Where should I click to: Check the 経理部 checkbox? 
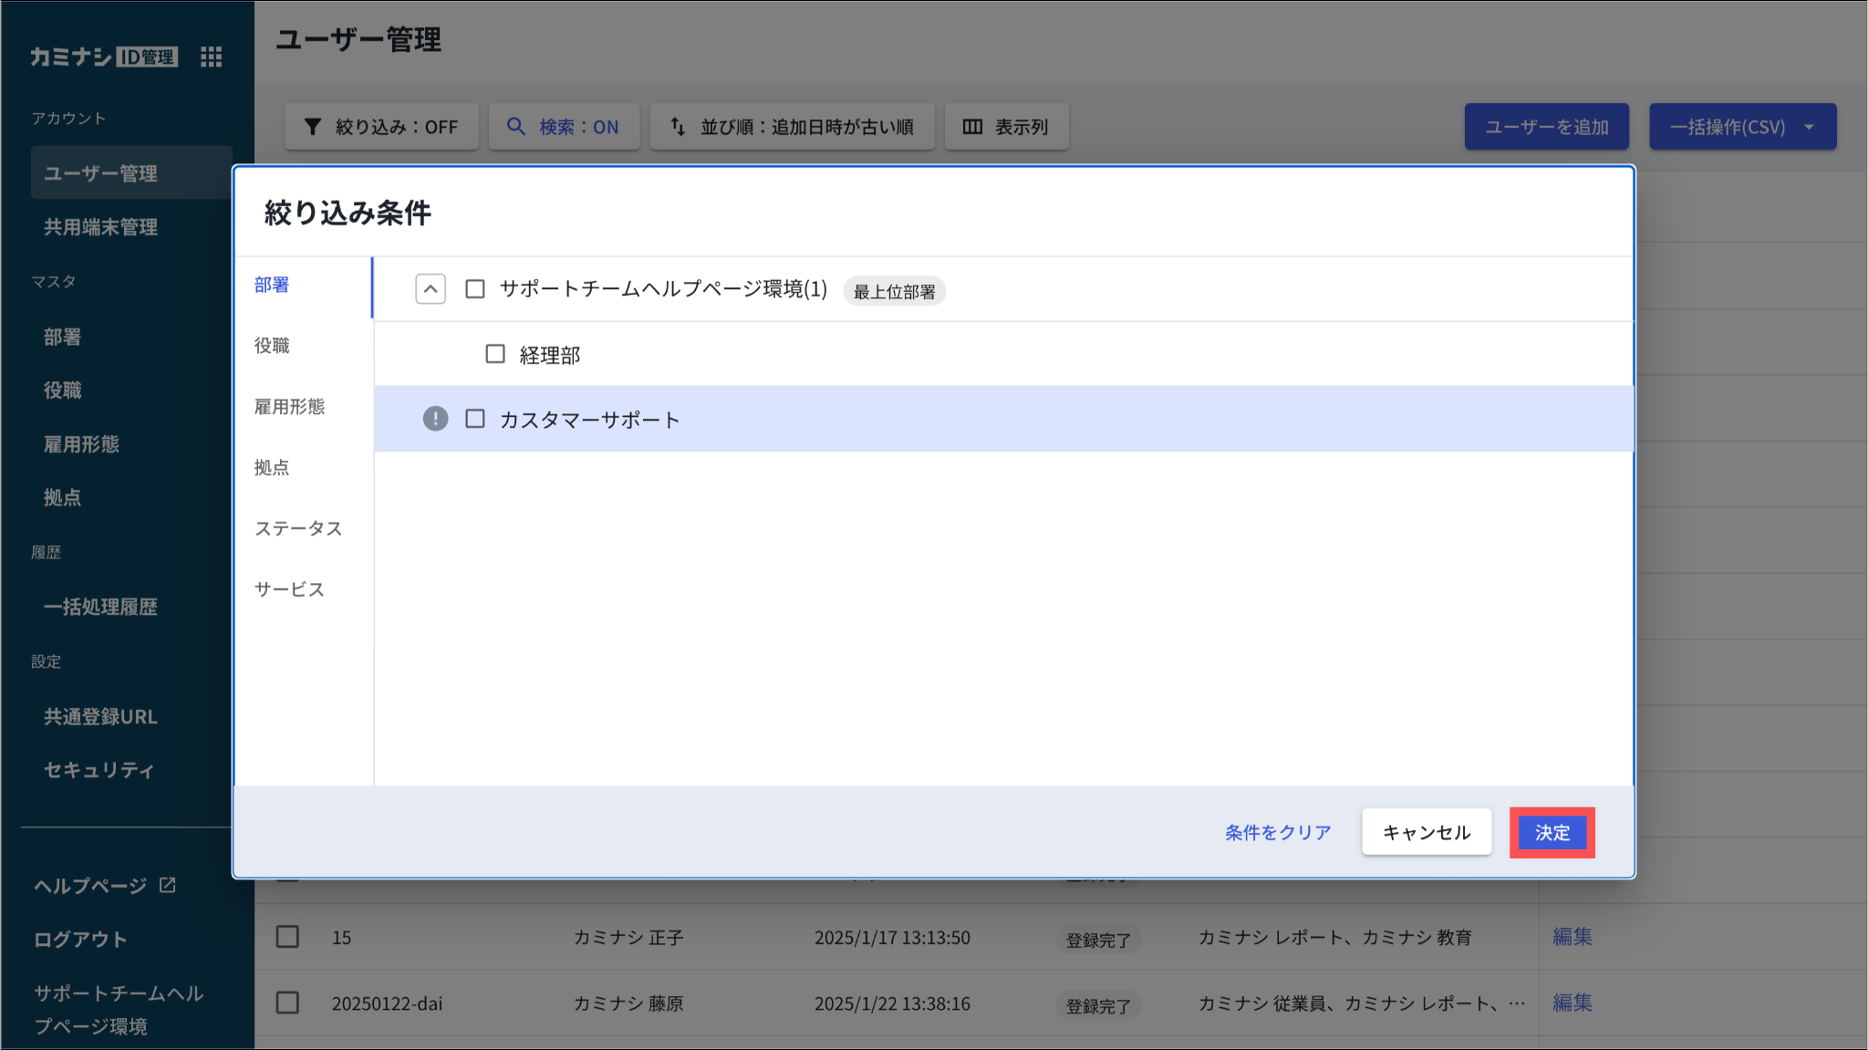(495, 354)
